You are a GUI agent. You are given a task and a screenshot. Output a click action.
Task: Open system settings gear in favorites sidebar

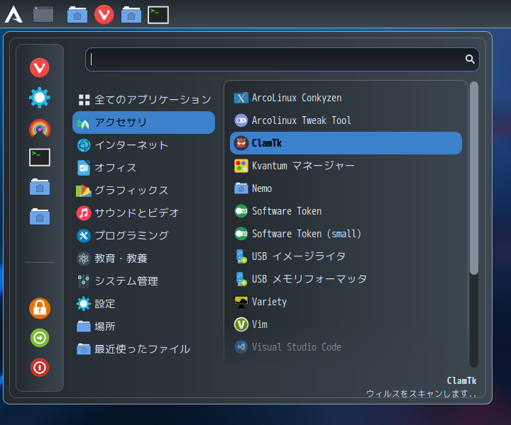tap(40, 98)
